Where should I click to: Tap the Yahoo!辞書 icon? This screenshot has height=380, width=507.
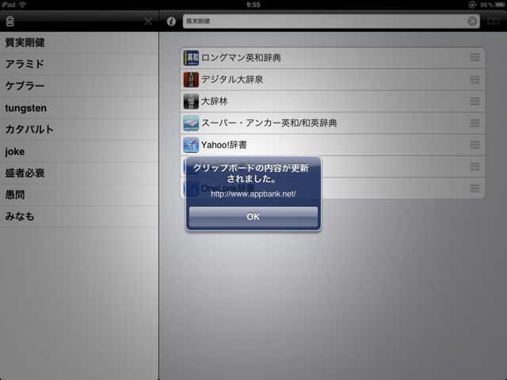(x=191, y=145)
